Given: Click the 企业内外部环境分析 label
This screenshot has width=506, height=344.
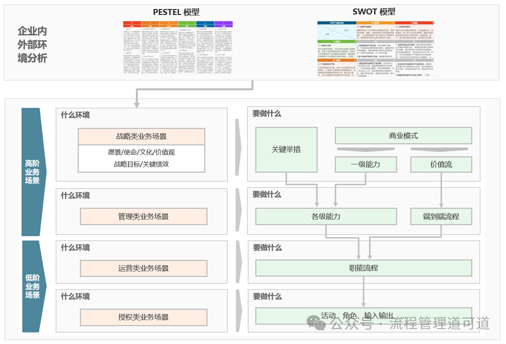Looking at the screenshot, I should [32, 45].
